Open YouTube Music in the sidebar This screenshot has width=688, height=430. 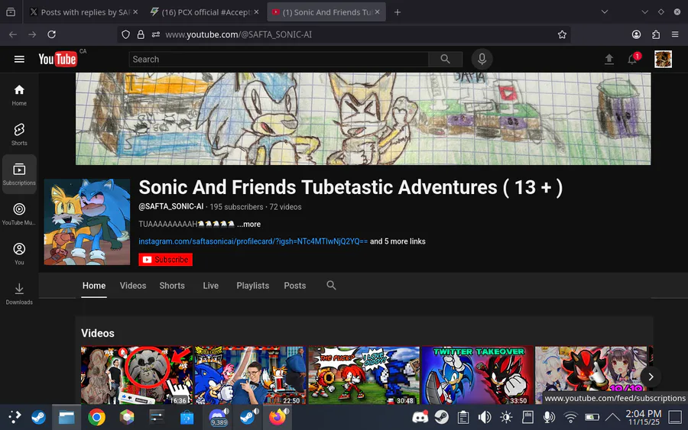click(x=19, y=214)
